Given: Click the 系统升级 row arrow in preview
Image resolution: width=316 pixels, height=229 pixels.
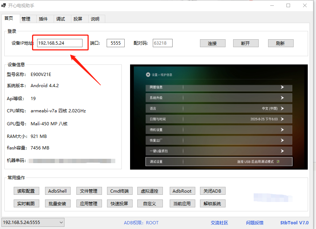Looking at the screenshot, I should point(282,98).
